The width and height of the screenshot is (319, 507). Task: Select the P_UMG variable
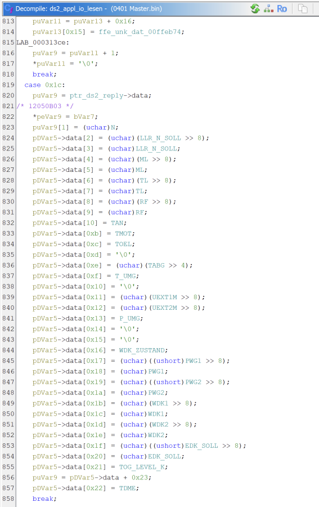[129, 318]
